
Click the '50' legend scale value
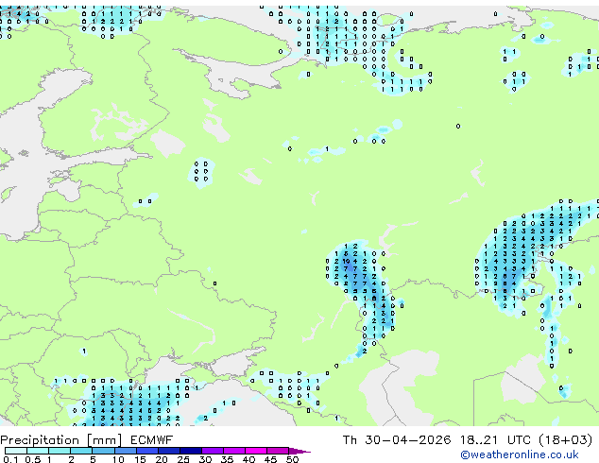[292, 459]
